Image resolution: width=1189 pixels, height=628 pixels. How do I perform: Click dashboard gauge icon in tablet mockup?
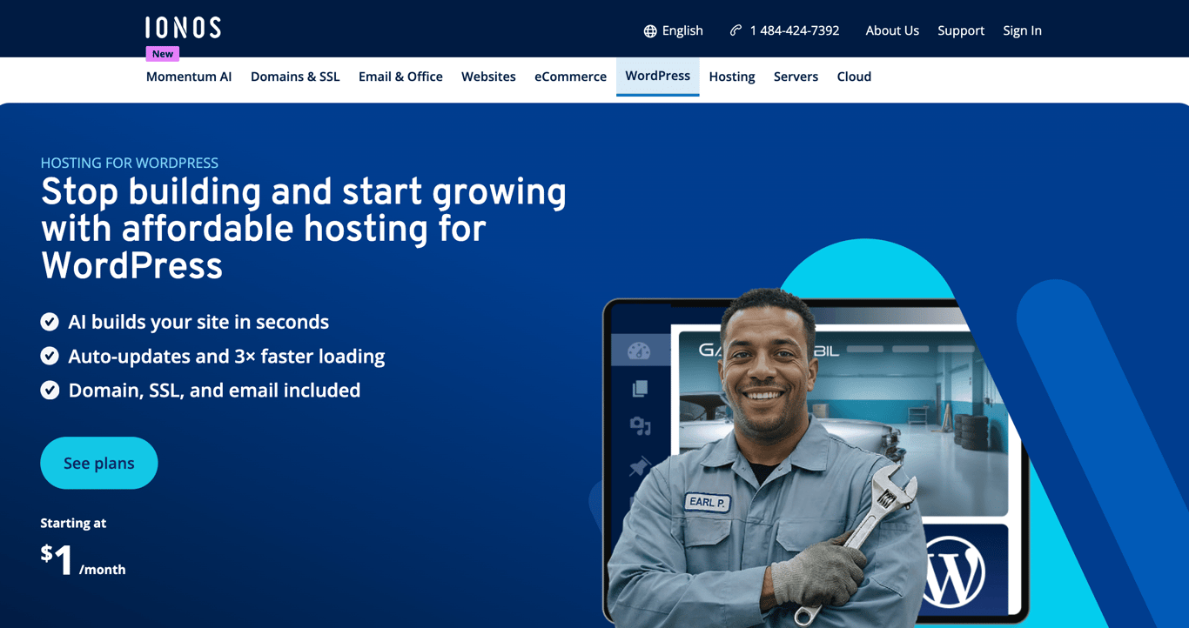click(639, 351)
